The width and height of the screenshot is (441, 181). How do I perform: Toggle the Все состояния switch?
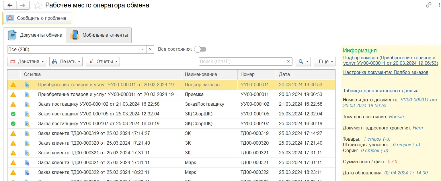pyautogui.click(x=200, y=49)
